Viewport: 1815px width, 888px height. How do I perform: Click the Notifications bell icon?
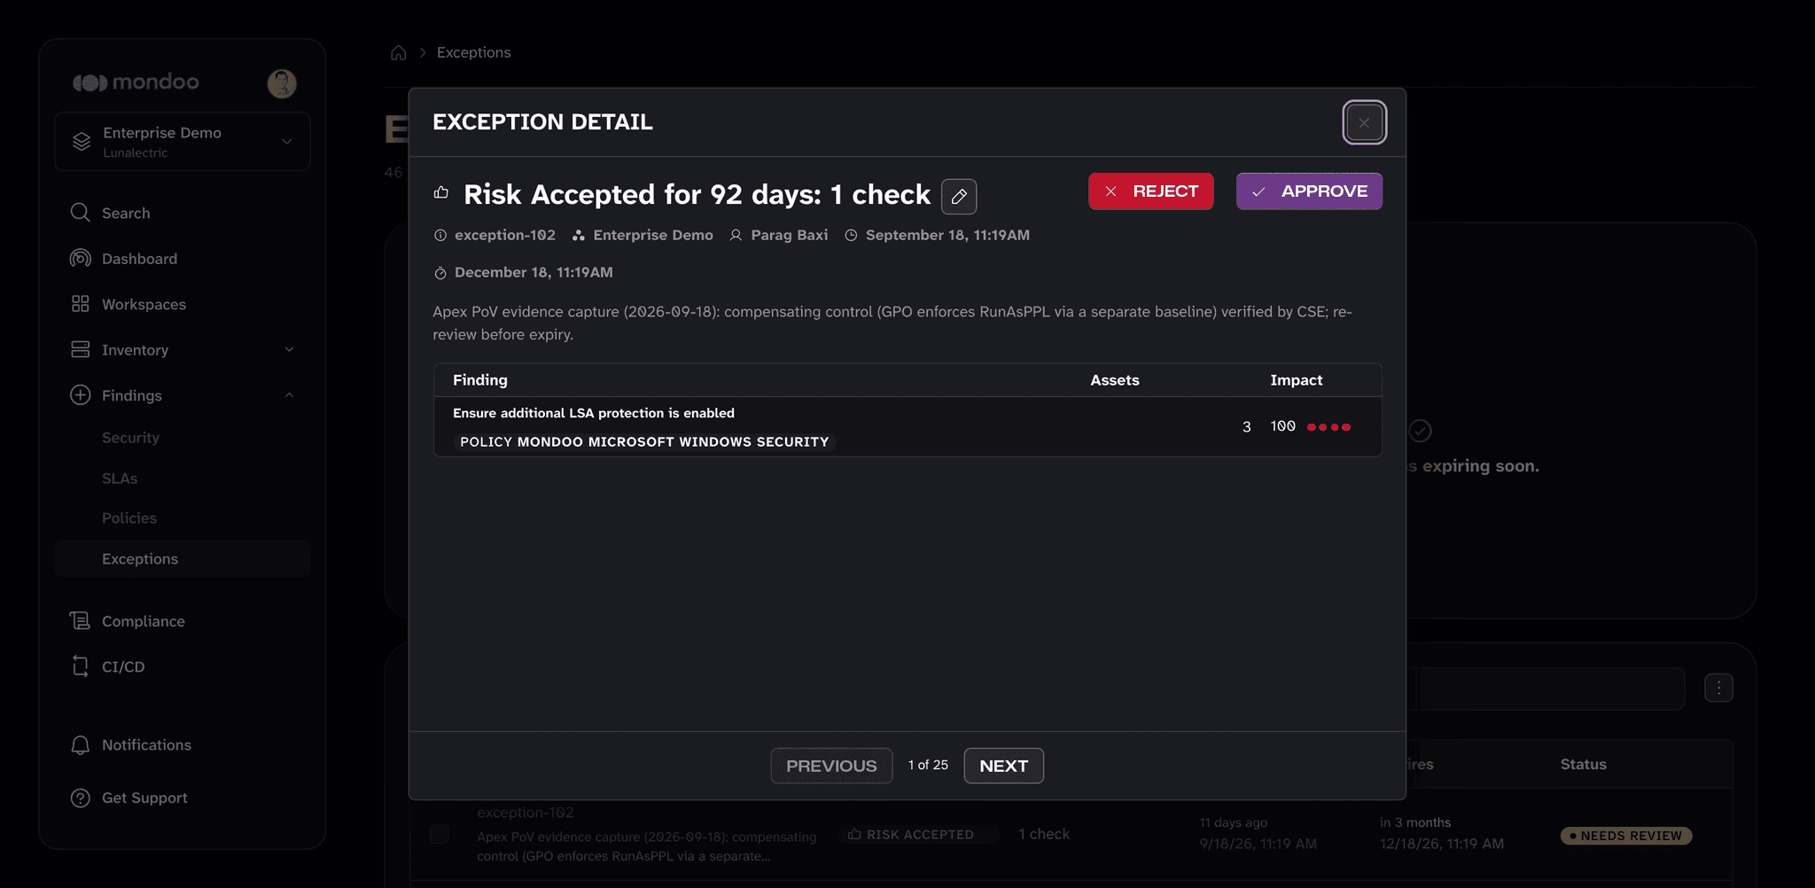(80, 745)
